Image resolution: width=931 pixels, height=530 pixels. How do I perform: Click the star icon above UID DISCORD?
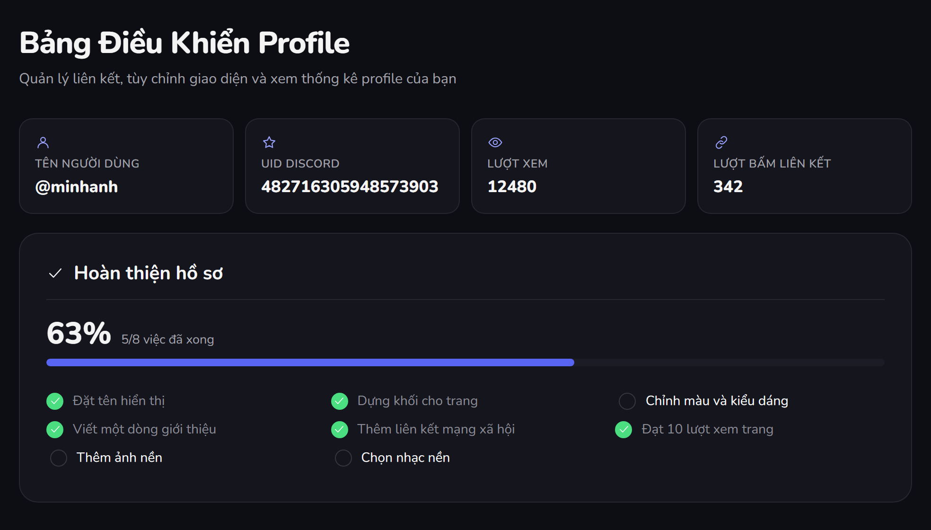tap(269, 142)
